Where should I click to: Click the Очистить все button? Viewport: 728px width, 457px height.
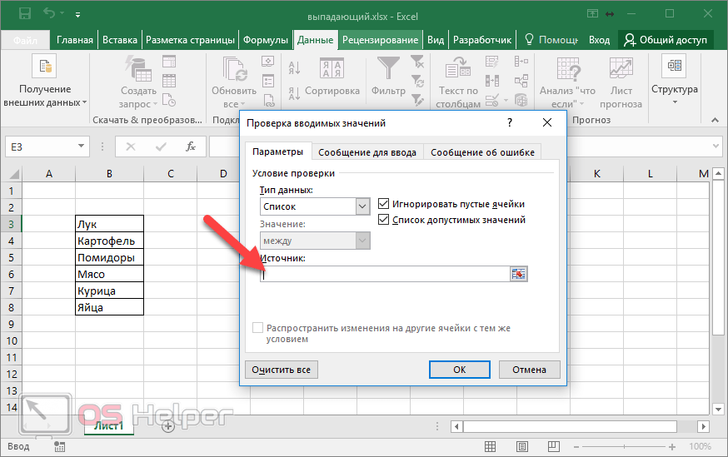pyautogui.click(x=282, y=370)
